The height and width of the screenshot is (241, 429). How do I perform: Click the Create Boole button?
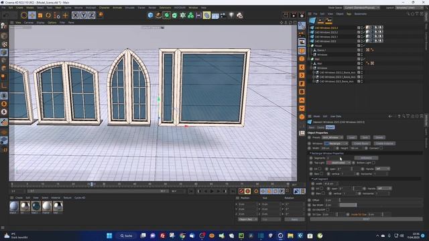pyautogui.click(x=361, y=143)
